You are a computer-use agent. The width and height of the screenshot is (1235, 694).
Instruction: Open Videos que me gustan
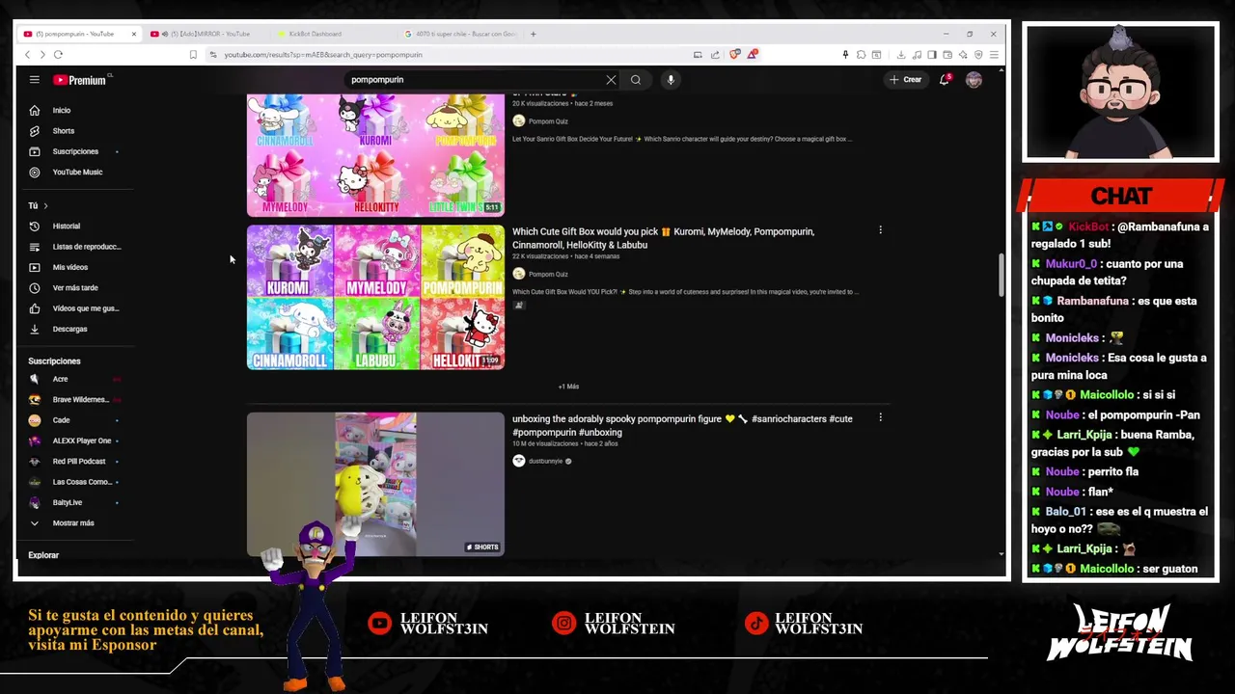coord(85,308)
